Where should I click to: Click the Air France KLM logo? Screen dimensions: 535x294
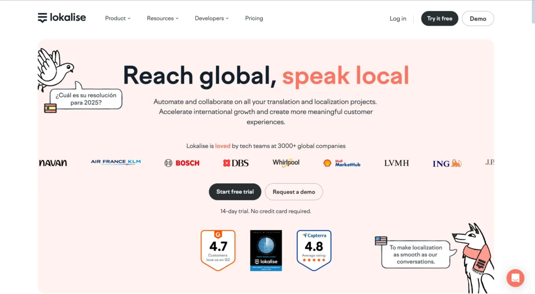point(115,162)
